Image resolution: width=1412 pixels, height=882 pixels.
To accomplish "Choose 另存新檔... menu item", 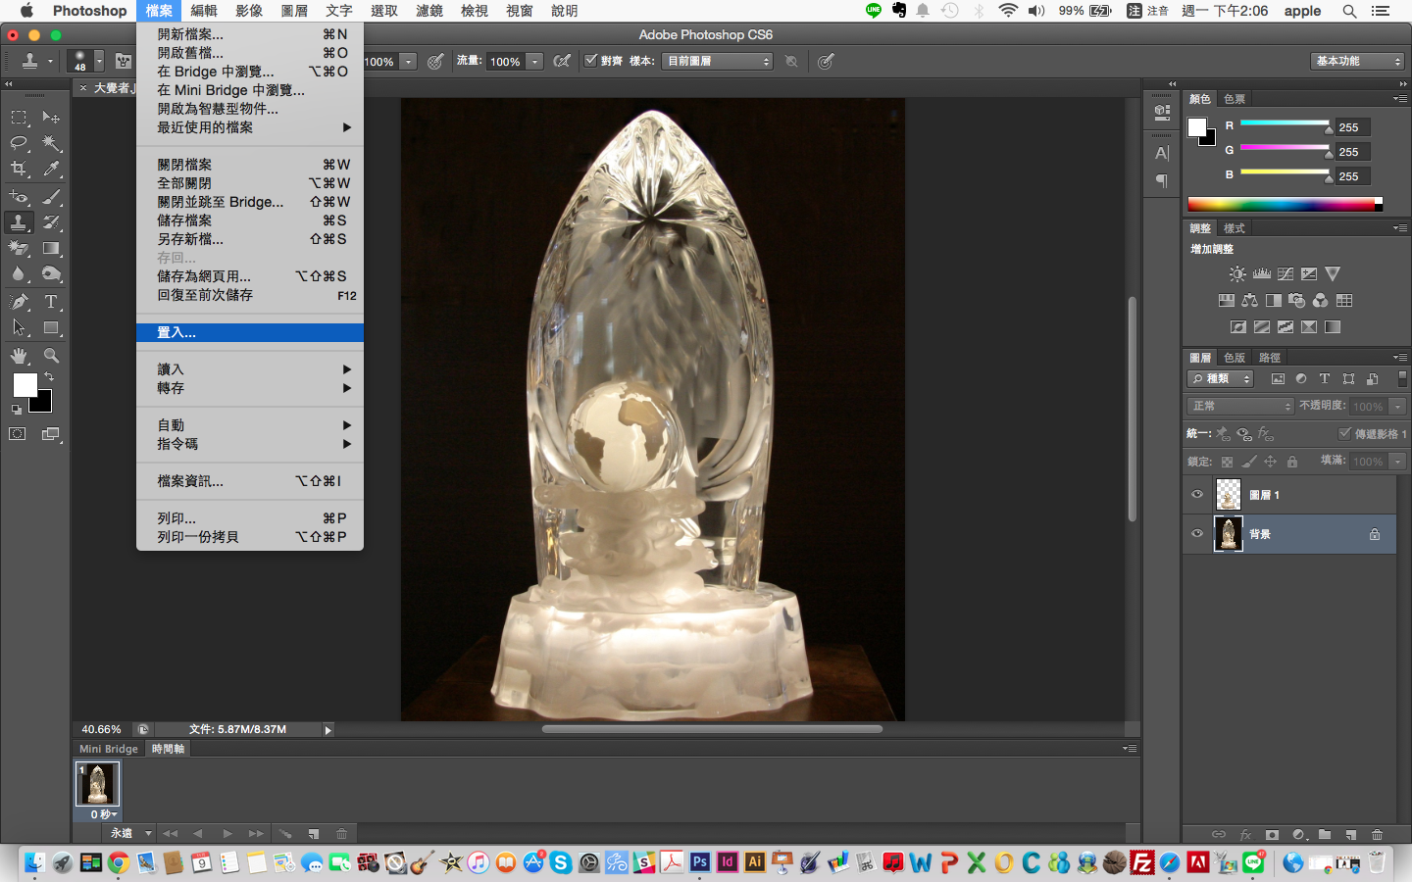I will coord(250,239).
